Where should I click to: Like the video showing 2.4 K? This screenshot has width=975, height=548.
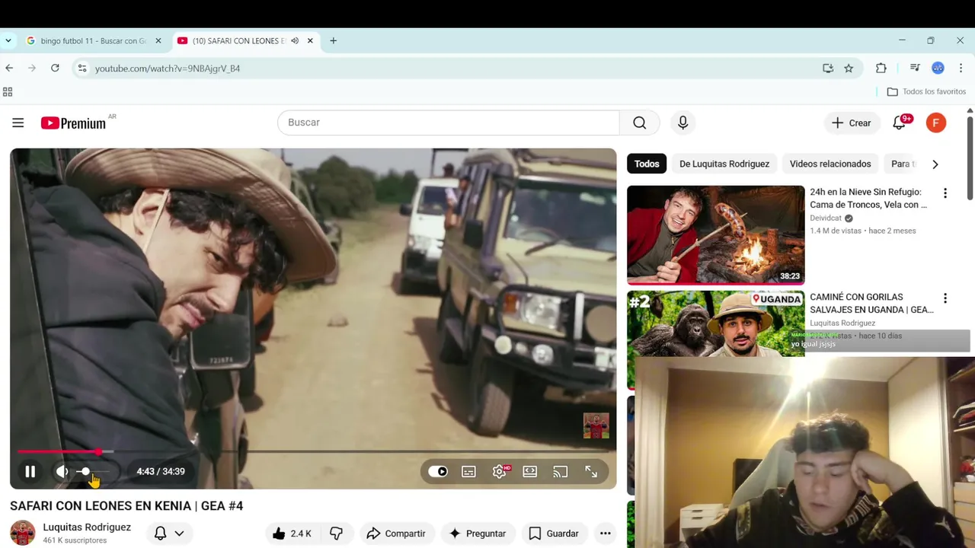[x=292, y=534]
